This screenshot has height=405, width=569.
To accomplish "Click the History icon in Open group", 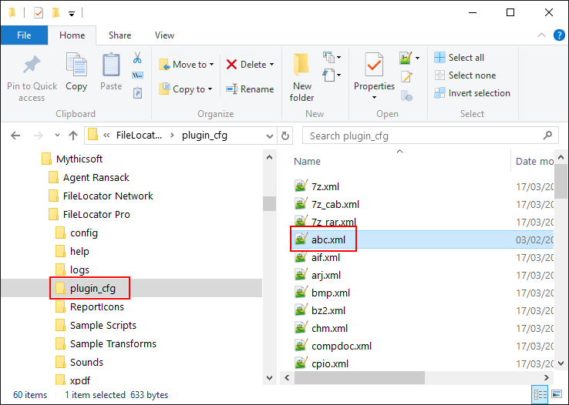I will pyautogui.click(x=406, y=96).
